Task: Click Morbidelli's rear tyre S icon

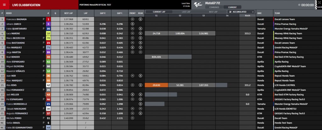Action: click(141, 104)
